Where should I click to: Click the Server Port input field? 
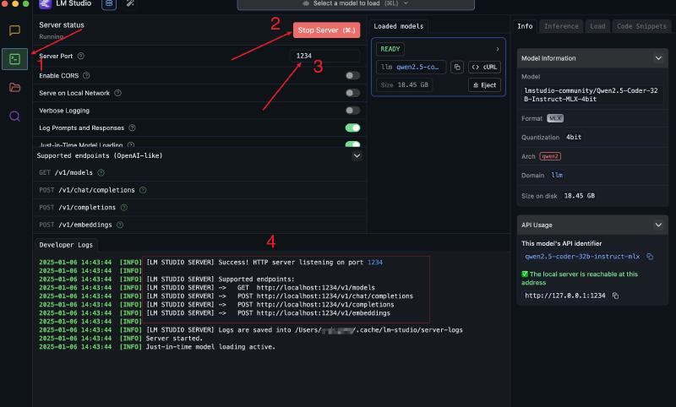click(x=325, y=56)
